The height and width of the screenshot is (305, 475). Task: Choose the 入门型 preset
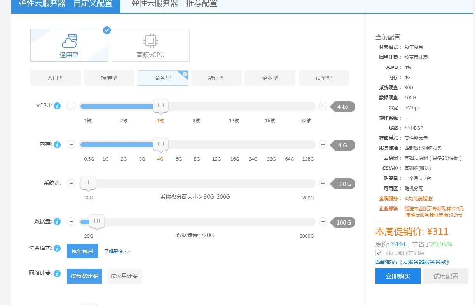click(x=56, y=78)
